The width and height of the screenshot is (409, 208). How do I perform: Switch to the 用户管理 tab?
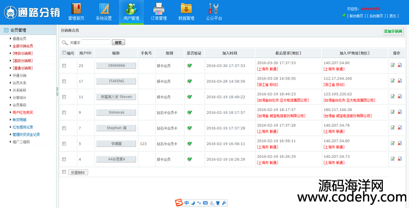pyautogui.click(x=131, y=12)
